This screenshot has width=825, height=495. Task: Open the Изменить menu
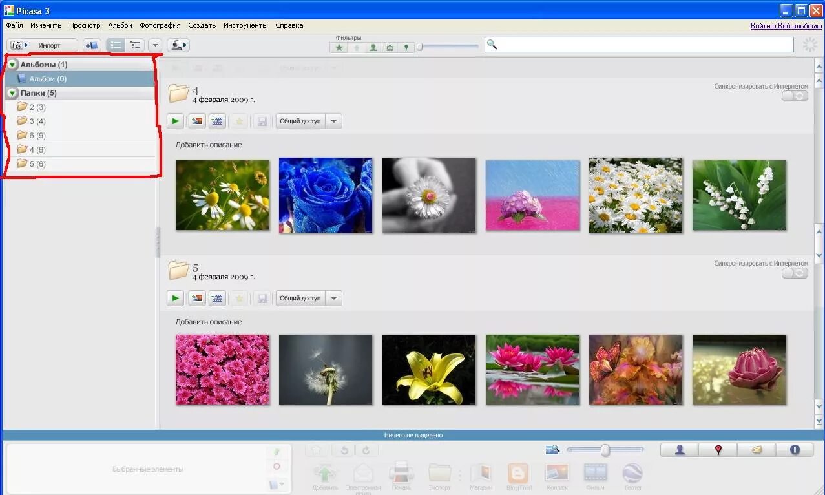(x=46, y=26)
